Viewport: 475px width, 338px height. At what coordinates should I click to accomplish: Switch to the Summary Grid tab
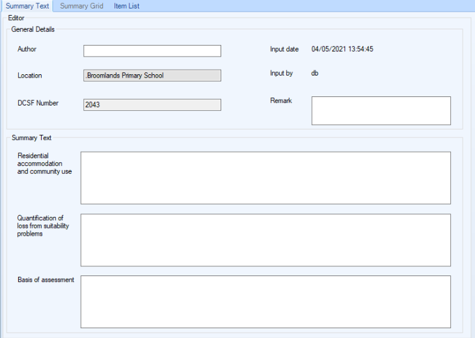[x=82, y=7]
